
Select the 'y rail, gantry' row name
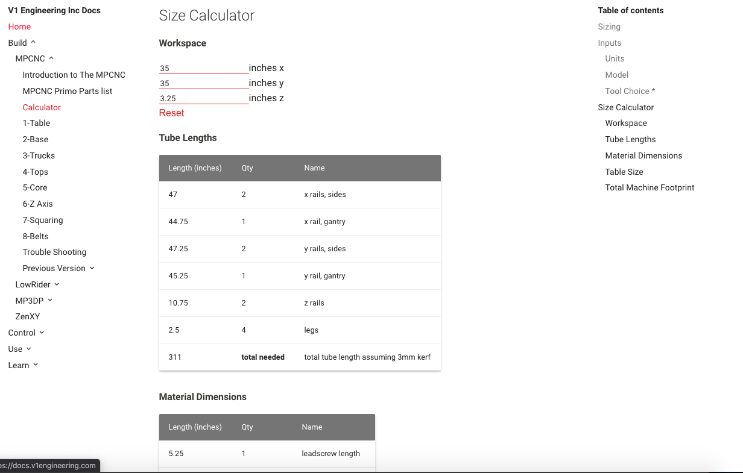pyautogui.click(x=325, y=276)
